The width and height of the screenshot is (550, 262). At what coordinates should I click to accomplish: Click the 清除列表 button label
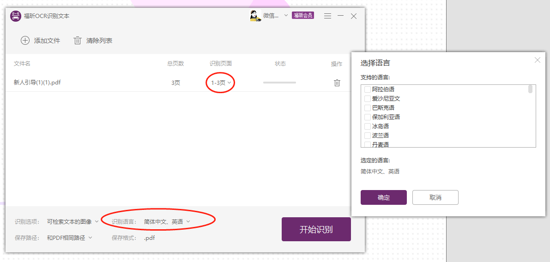coord(99,41)
